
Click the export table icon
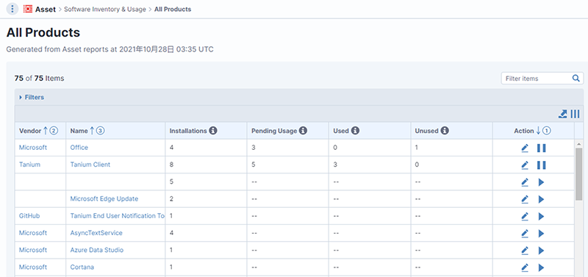tap(562, 114)
